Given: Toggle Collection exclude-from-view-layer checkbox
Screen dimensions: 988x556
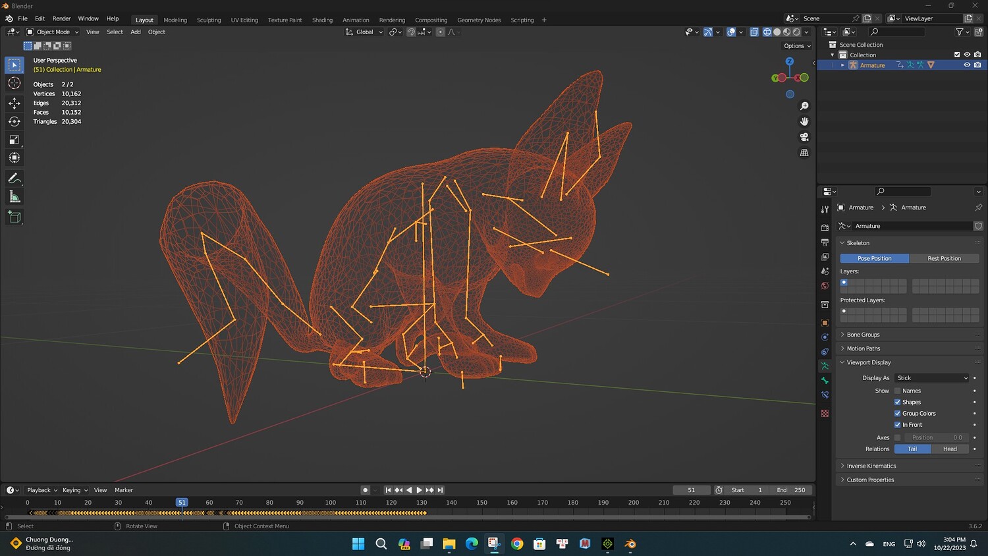Looking at the screenshot, I should tap(957, 55).
